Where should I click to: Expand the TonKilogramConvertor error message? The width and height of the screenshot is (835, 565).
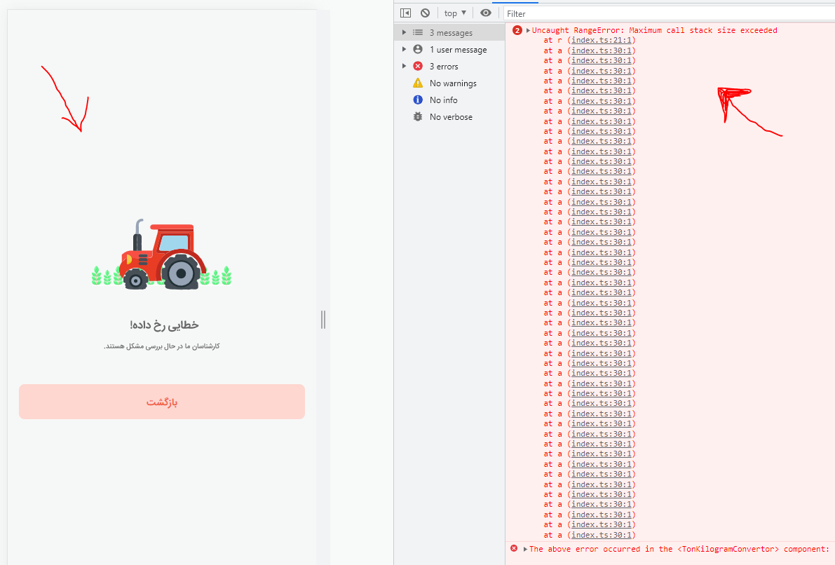524,549
